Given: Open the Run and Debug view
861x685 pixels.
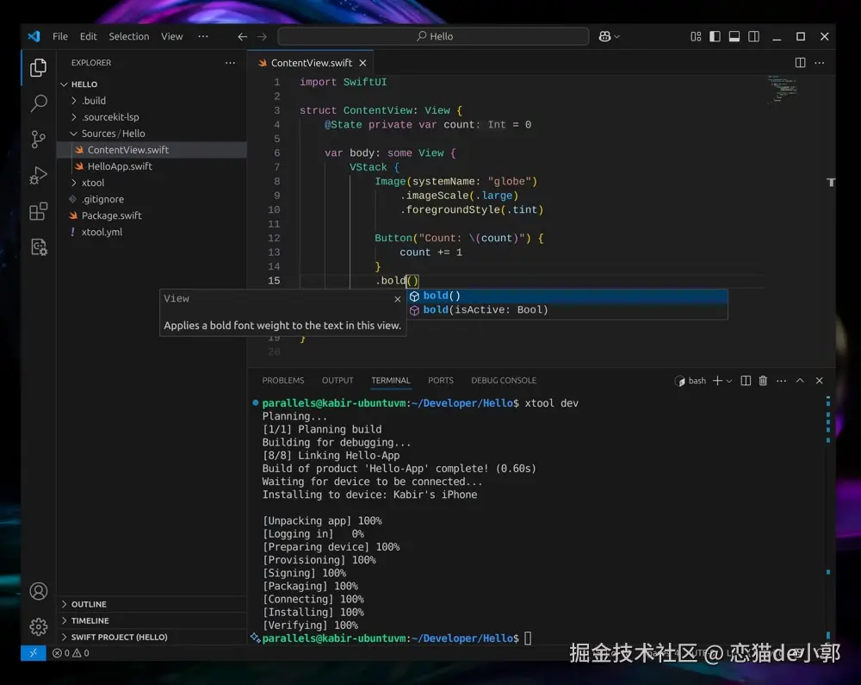Looking at the screenshot, I should pos(39,175).
